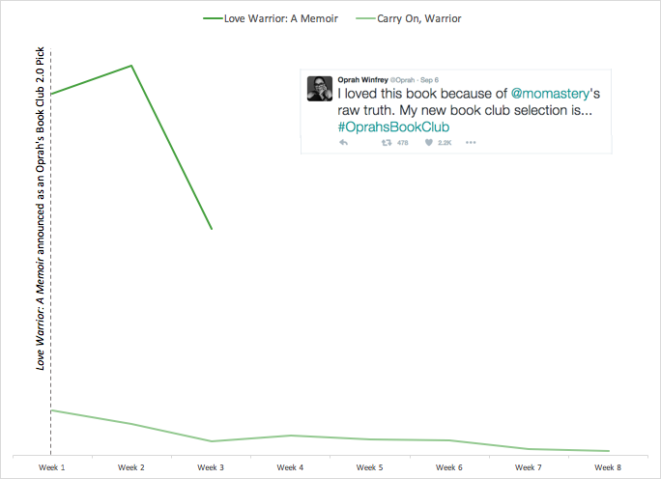The height and width of the screenshot is (479, 661).
Task: Click the light green legend line swatch
Action: [365, 18]
